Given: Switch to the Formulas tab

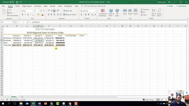Looking at the screenshot, I should [x=38, y=6].
